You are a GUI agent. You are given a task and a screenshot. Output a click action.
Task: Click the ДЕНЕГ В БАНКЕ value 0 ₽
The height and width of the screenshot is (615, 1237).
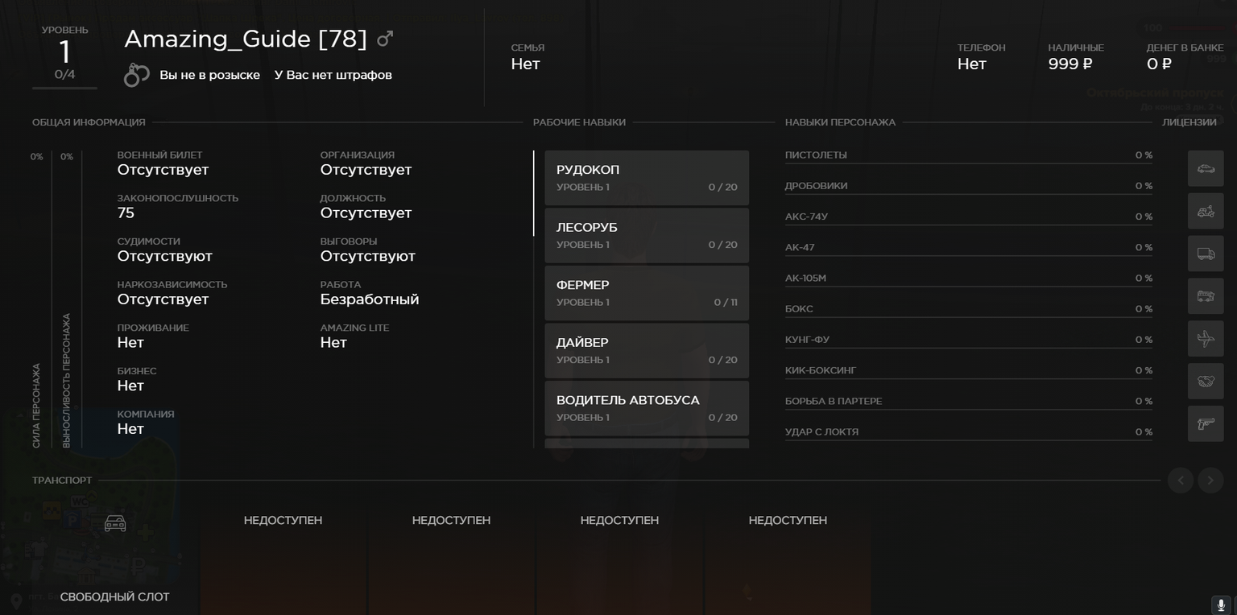pos(1159,64)
